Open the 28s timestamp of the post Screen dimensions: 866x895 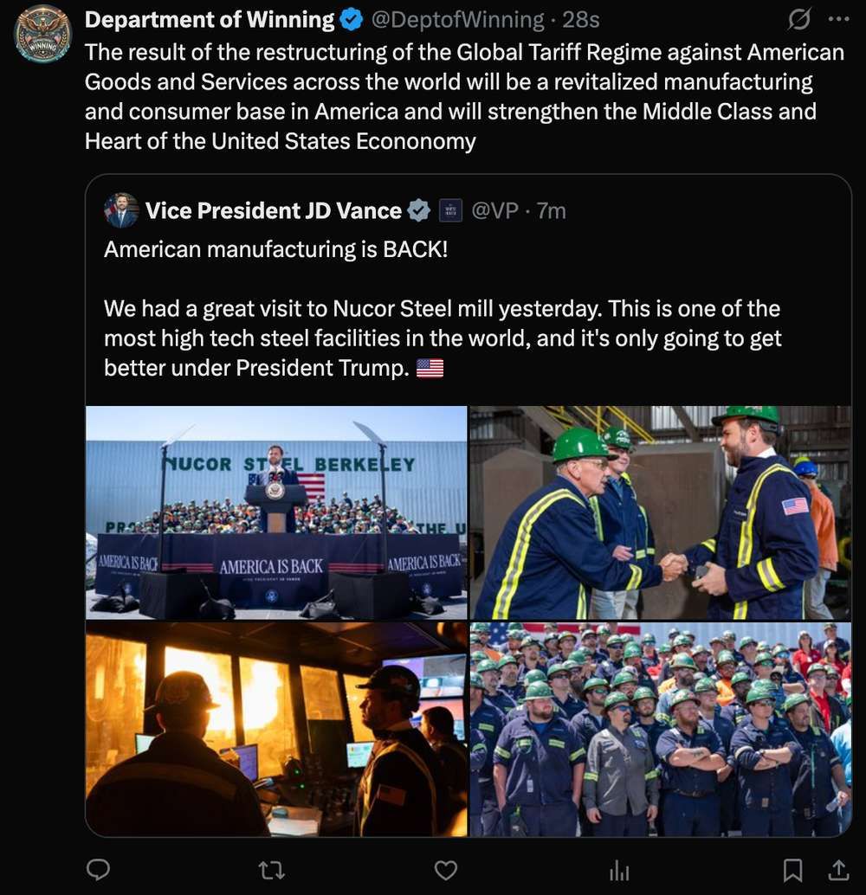point(581,20)
